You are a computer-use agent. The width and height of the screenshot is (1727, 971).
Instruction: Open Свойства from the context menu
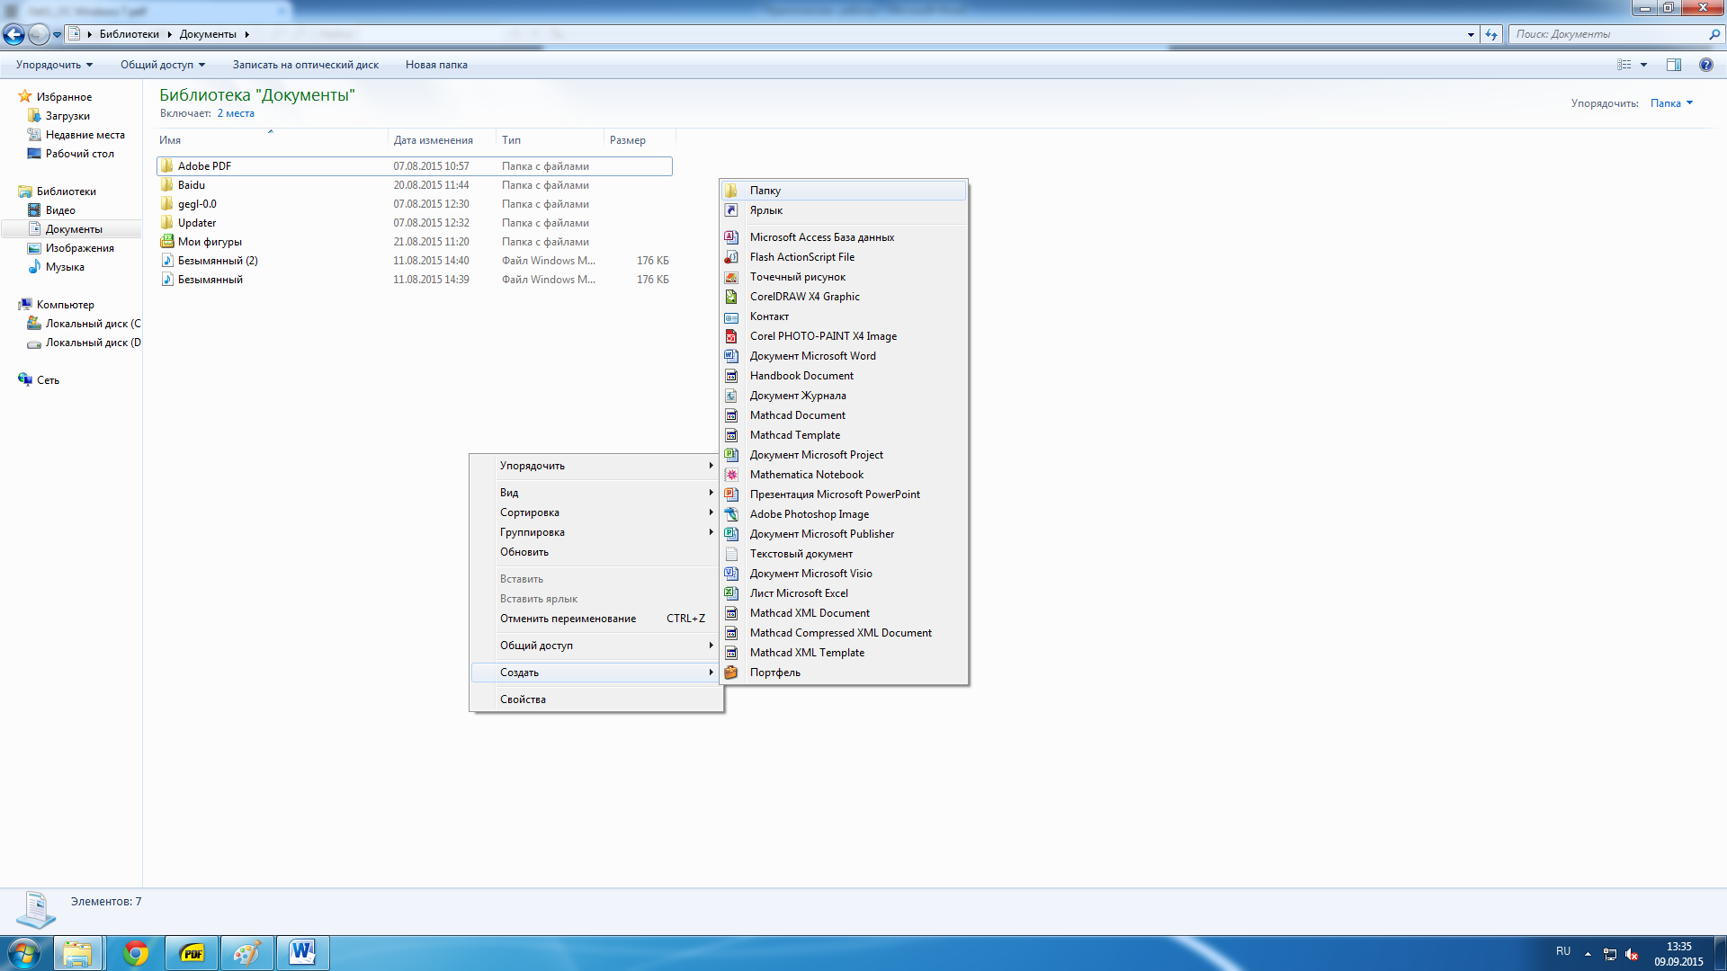coord(597,699)
